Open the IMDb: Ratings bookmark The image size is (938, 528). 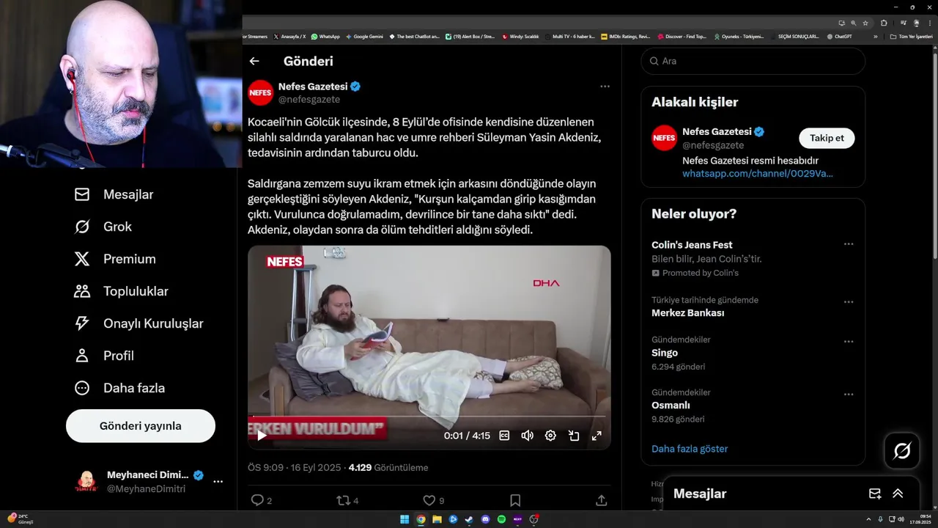[626, 36]
